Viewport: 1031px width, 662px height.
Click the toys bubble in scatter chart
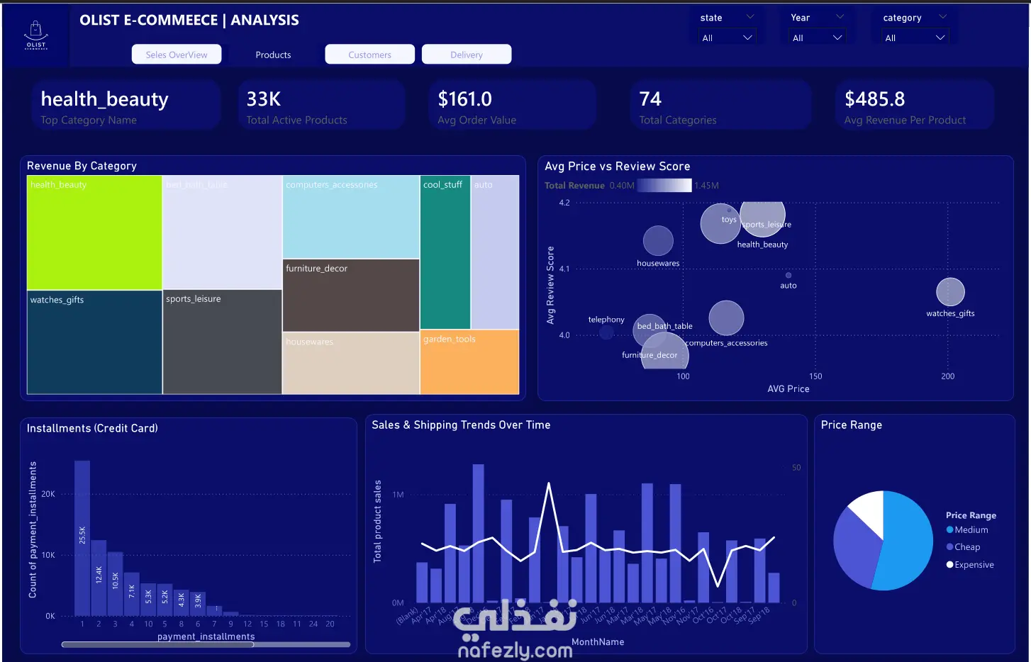pos(720,223)
